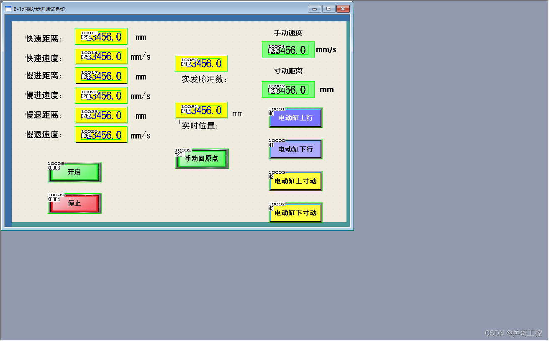This screenshot has width=549, height=341.
Task: Click the 慢退距离 D262 numeric field
Action: tap(101, 115)
